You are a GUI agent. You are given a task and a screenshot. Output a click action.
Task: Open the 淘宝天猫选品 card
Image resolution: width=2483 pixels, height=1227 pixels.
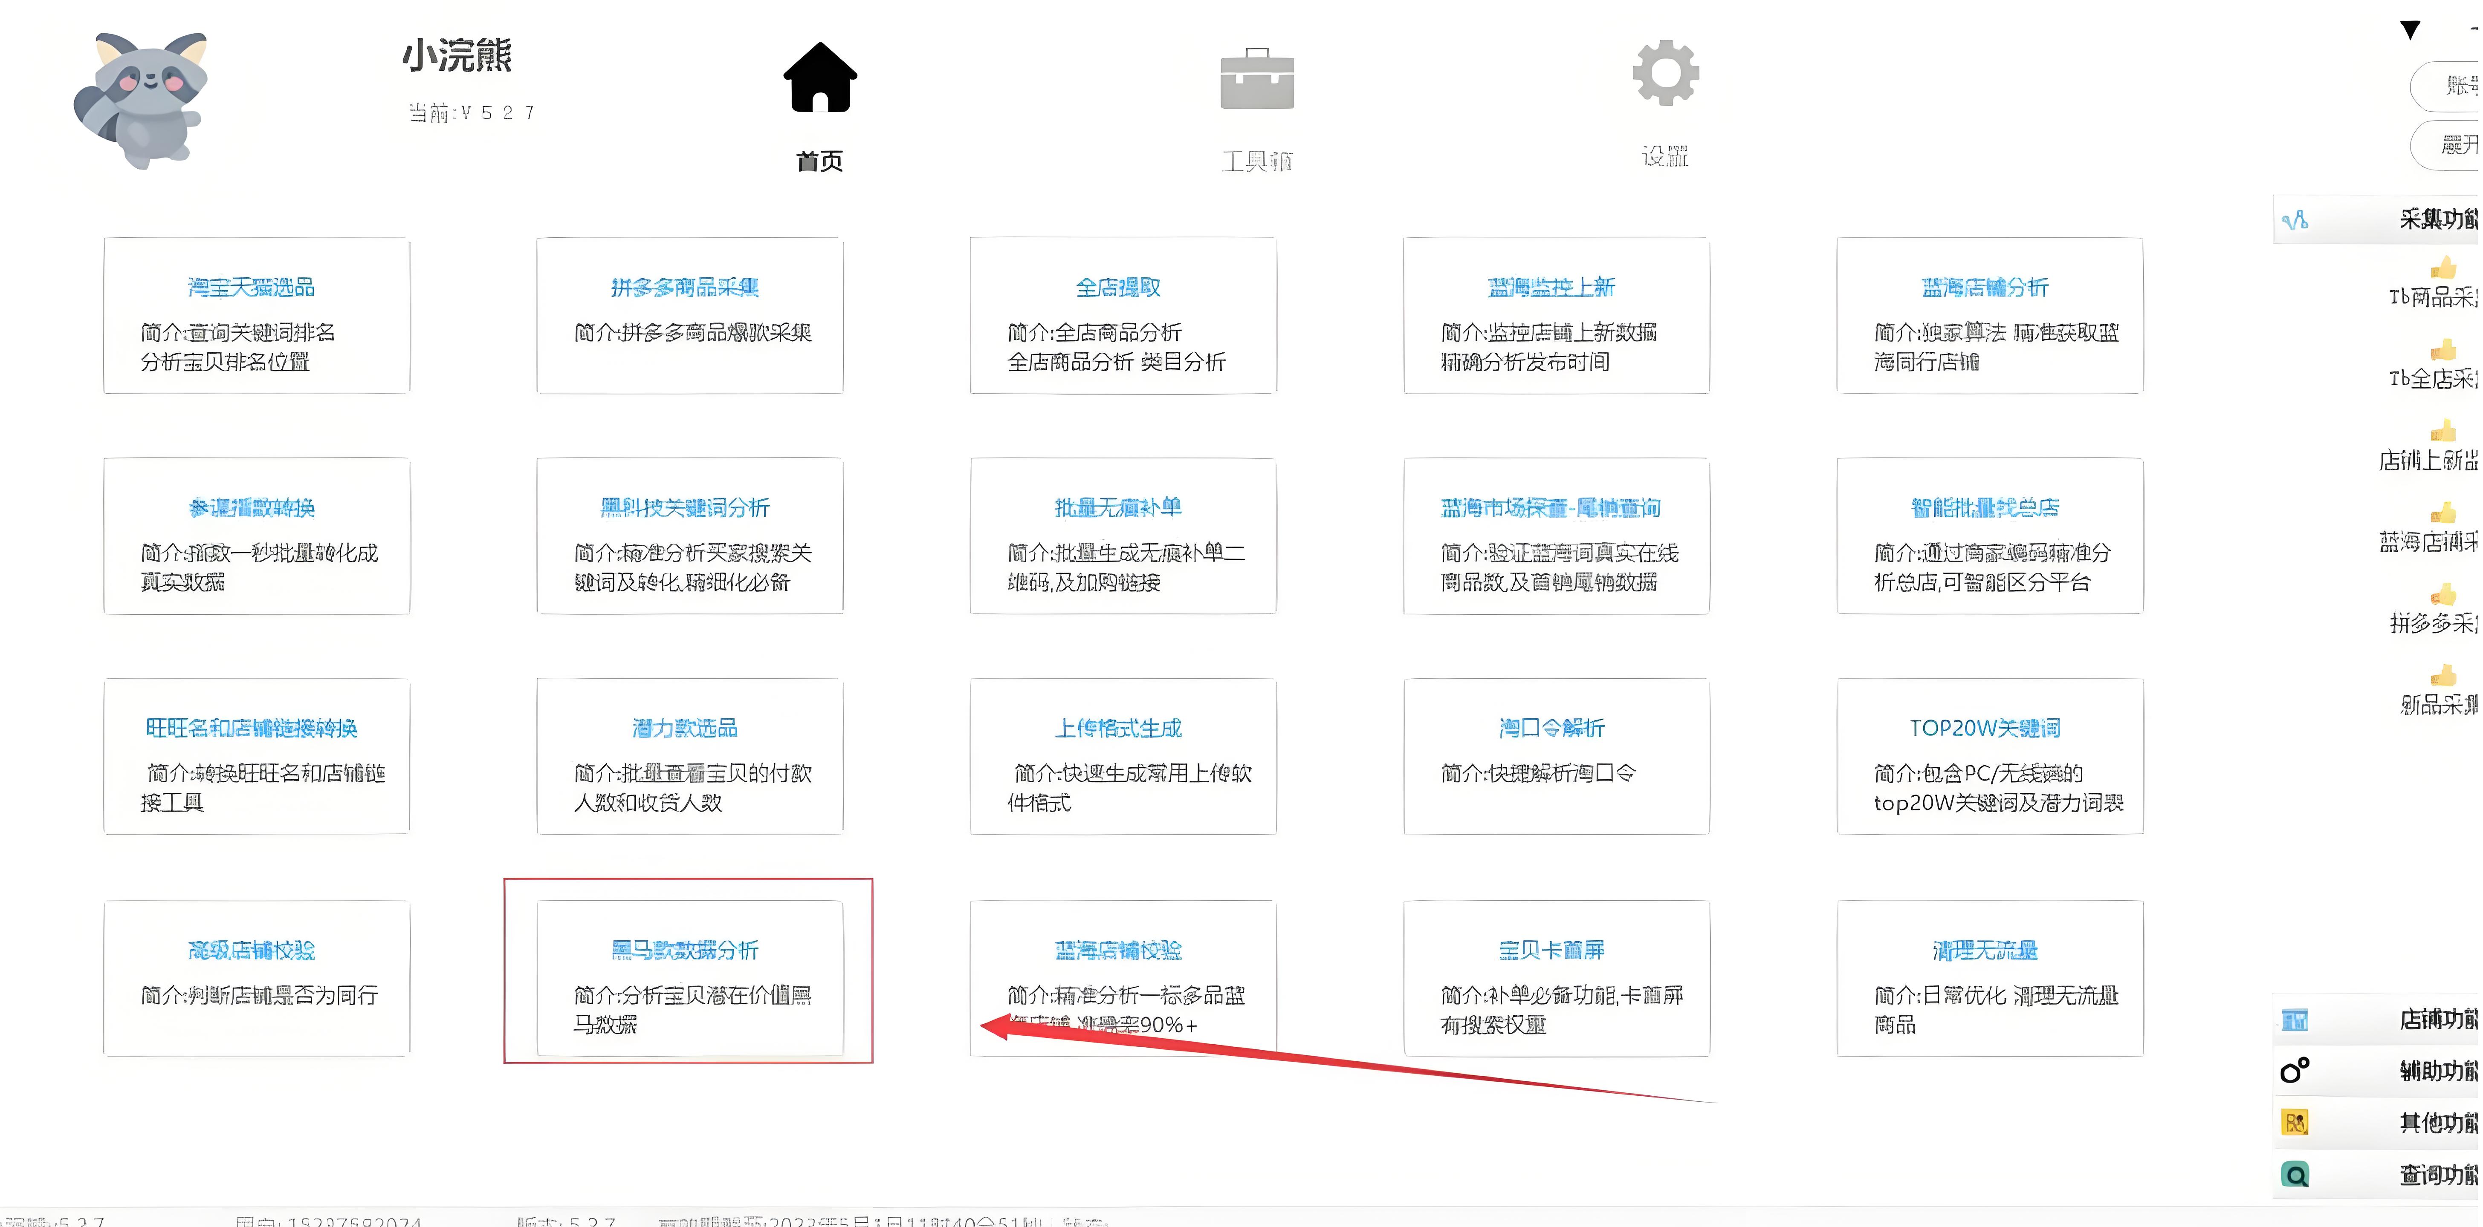[256, 315]
